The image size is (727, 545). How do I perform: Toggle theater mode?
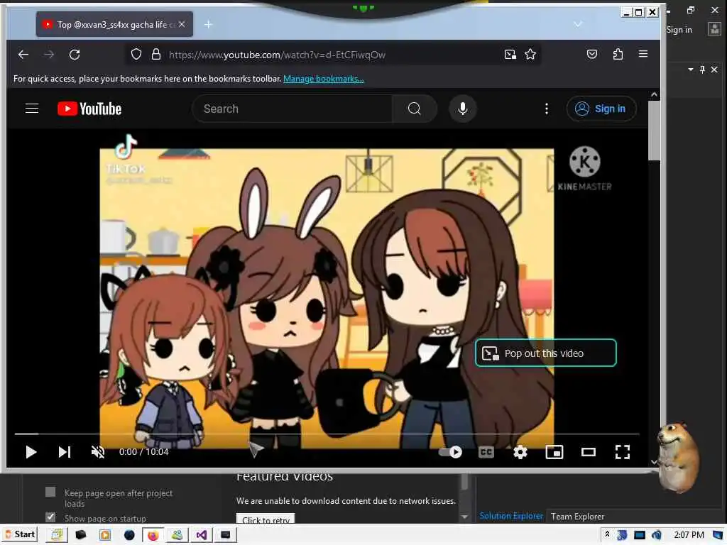point(589,452)
